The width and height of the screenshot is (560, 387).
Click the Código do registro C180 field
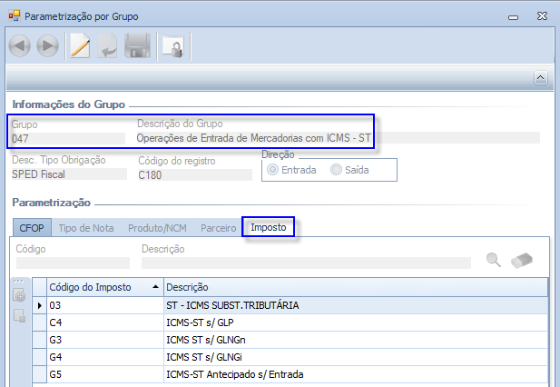pyautogui.click(x=195, y=175)
